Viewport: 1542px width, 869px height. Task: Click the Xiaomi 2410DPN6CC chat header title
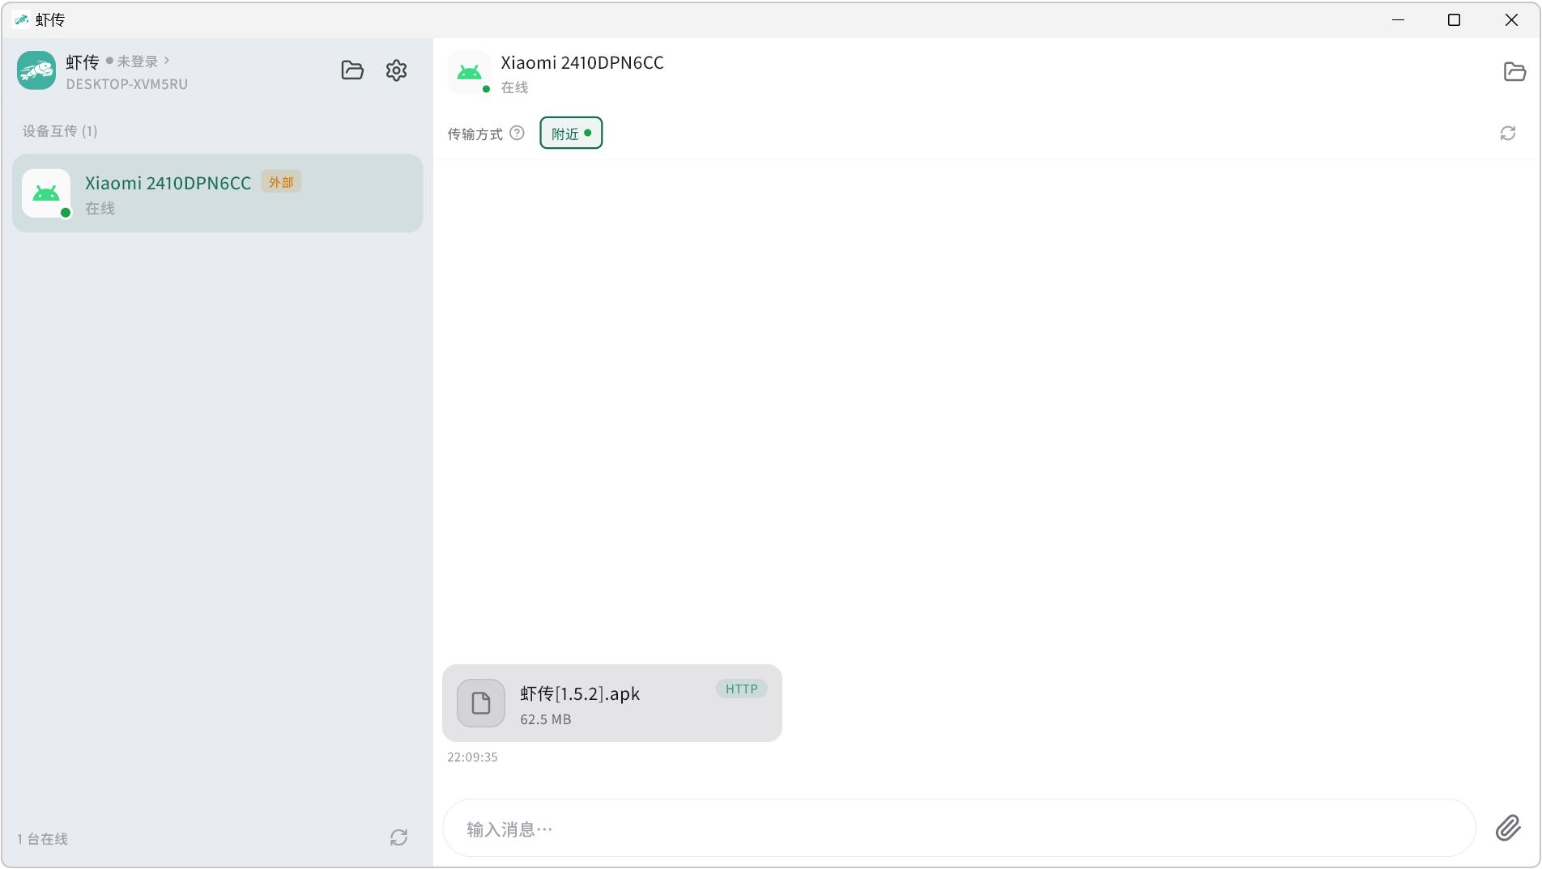click(x=582, y=62)
